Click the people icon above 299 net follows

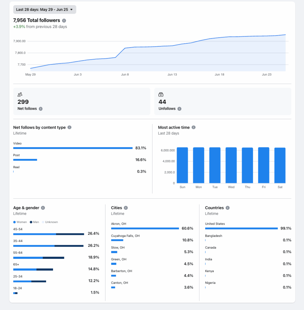20,95
